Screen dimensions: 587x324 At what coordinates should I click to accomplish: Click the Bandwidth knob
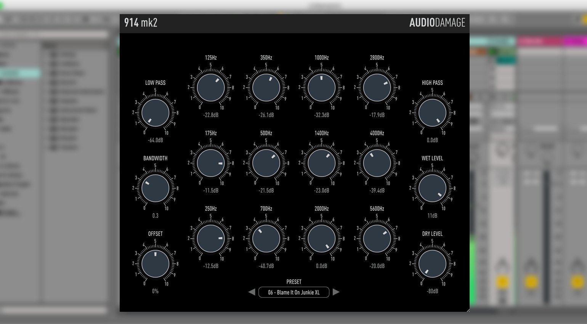(x=155, y=188)
